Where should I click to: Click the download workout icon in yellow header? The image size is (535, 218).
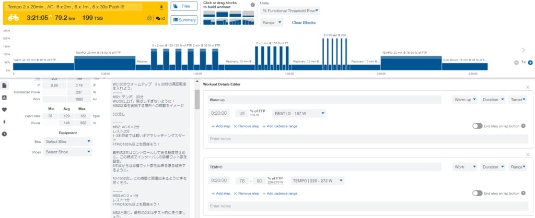coord(161,7)
